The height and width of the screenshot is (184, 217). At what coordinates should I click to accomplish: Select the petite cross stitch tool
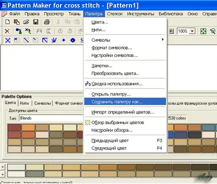coord(16,40)
